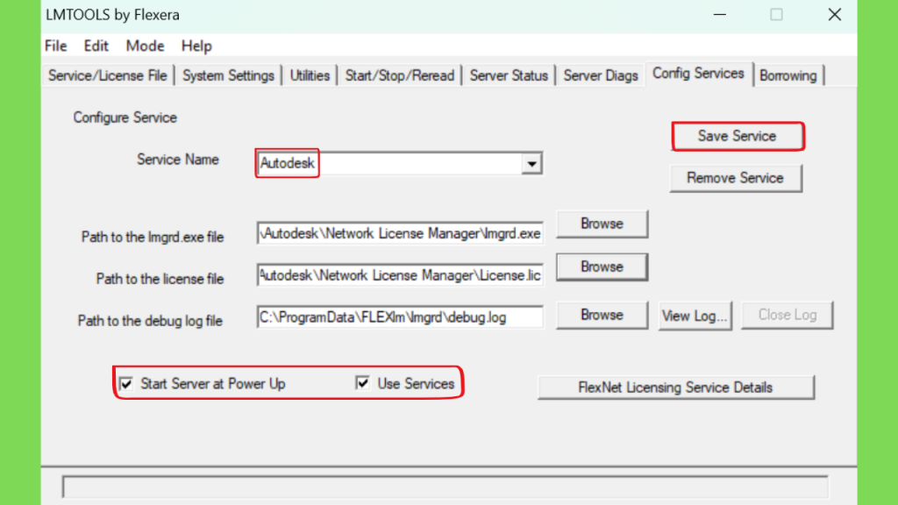Open the Mode menu
Image resolution: width=898 pixels, height=505 pixels.
[x=145, y=46]
